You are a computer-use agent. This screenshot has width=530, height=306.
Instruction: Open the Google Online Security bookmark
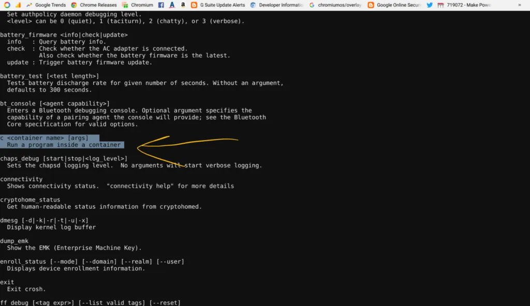coord(394,5)
